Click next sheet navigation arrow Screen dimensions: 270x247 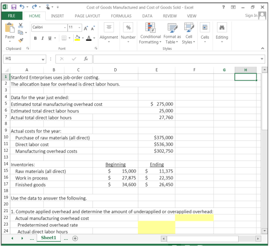pyautogui.click(x=22, y=239)
